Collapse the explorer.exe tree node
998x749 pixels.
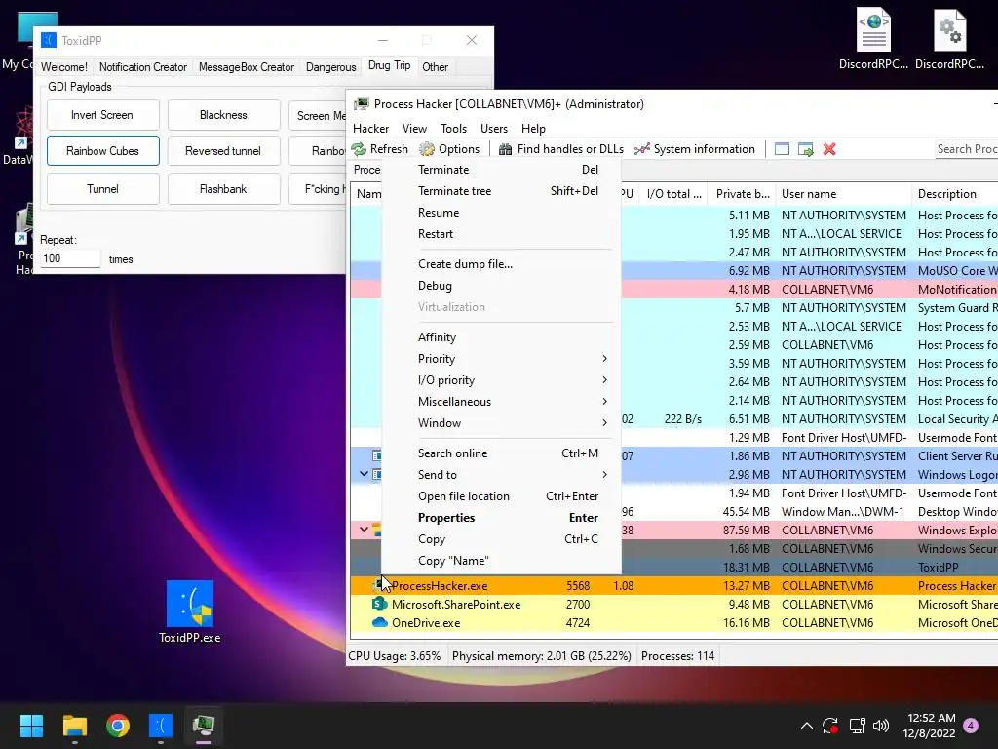point(364,530)
